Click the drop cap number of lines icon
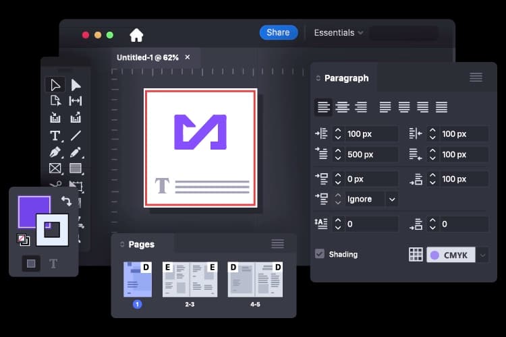Viewport: 506px width, 337px height. (x=320, y=224)
